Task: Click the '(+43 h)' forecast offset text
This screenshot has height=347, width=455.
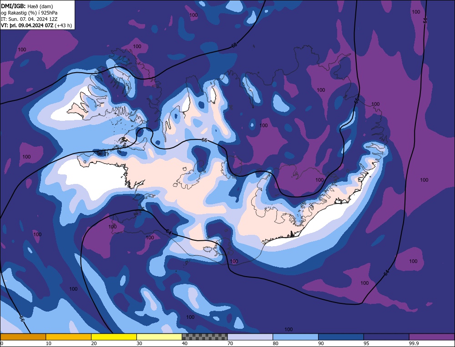Action: (x=63, y=25)
